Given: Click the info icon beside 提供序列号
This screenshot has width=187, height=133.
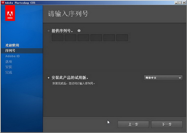Looking at the screenshot, I should pyautogui.click(x=79, y=31).
